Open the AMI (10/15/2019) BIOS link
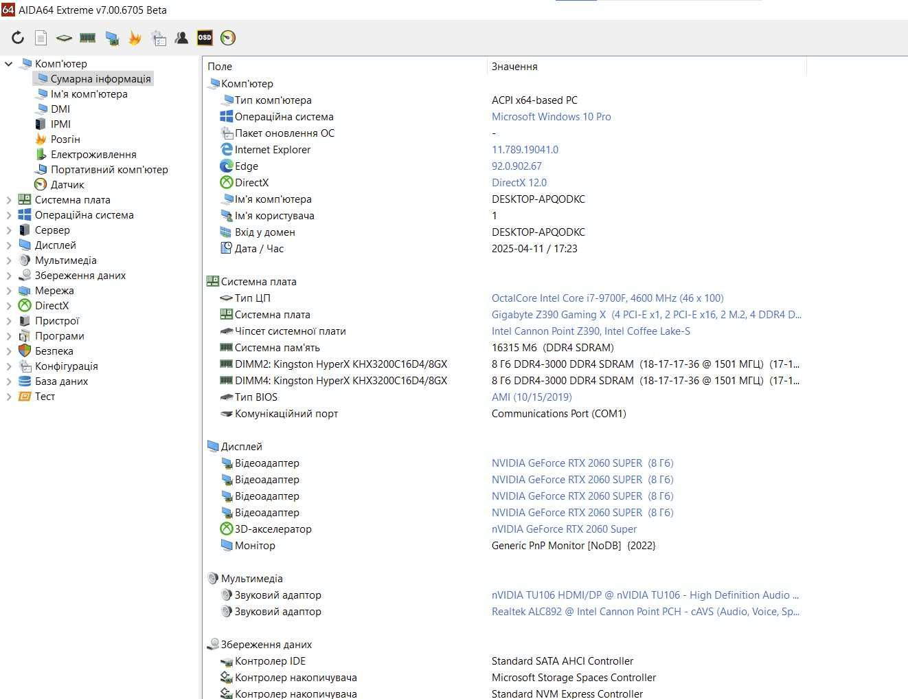This screenshot has height=699, width=908. pos(532,397)
